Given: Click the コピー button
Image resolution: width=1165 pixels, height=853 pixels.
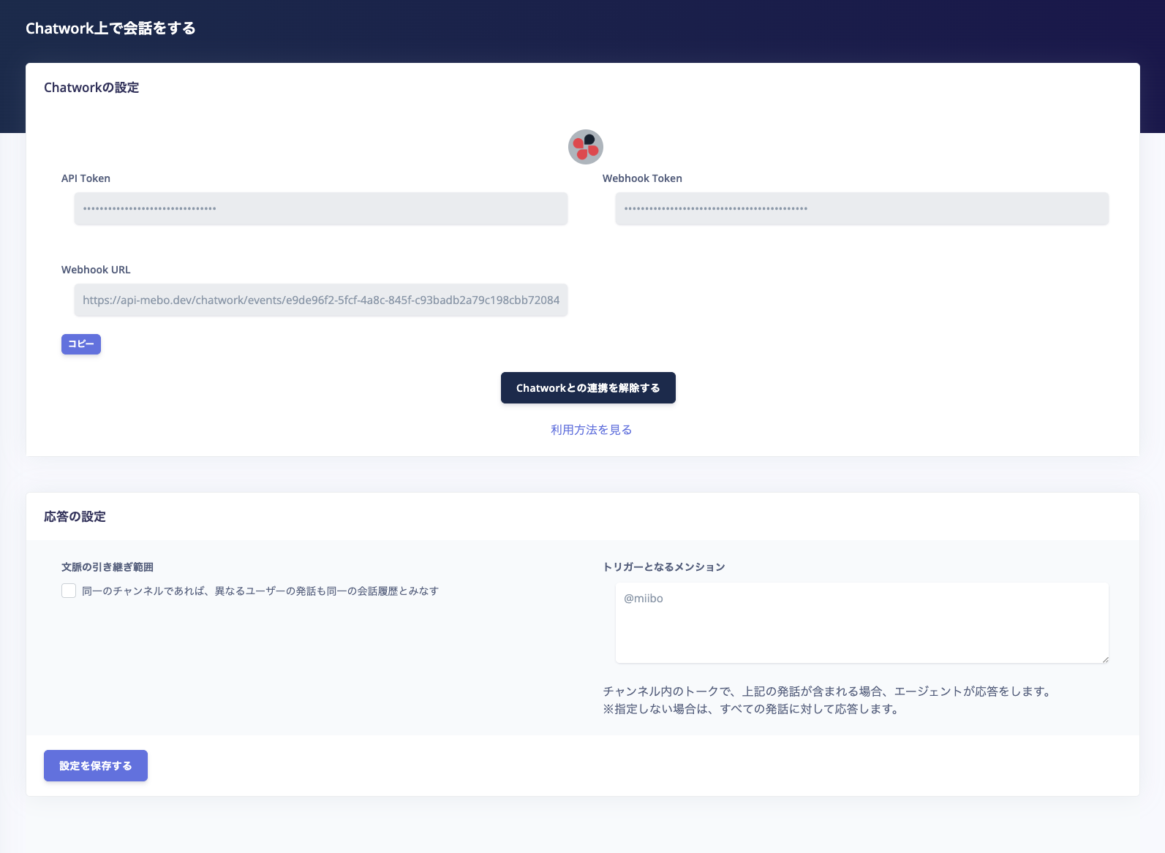Looking at the screenshot, I should coord(81,344).
